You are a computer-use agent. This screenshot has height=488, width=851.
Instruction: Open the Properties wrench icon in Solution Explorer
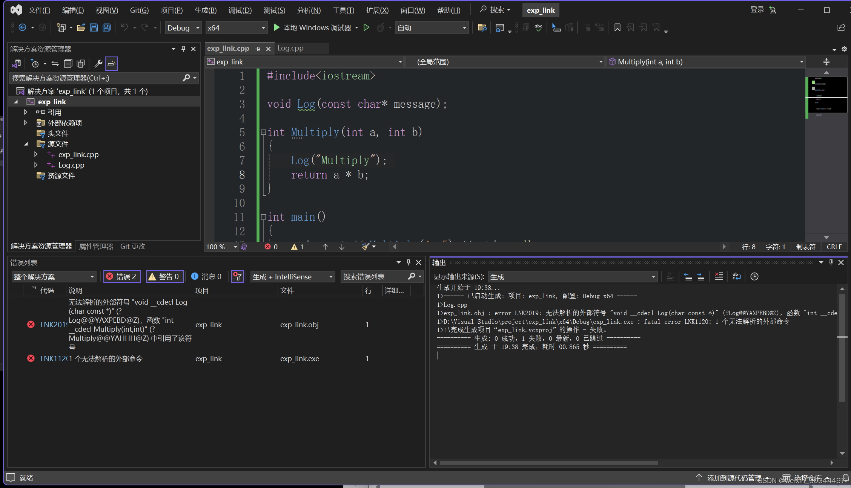[98, 64]
